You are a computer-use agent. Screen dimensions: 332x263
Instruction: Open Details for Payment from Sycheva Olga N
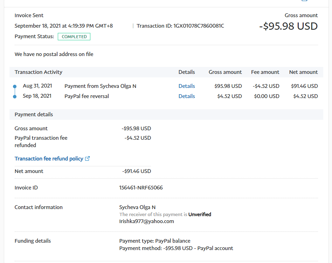[x=187, y=86]
